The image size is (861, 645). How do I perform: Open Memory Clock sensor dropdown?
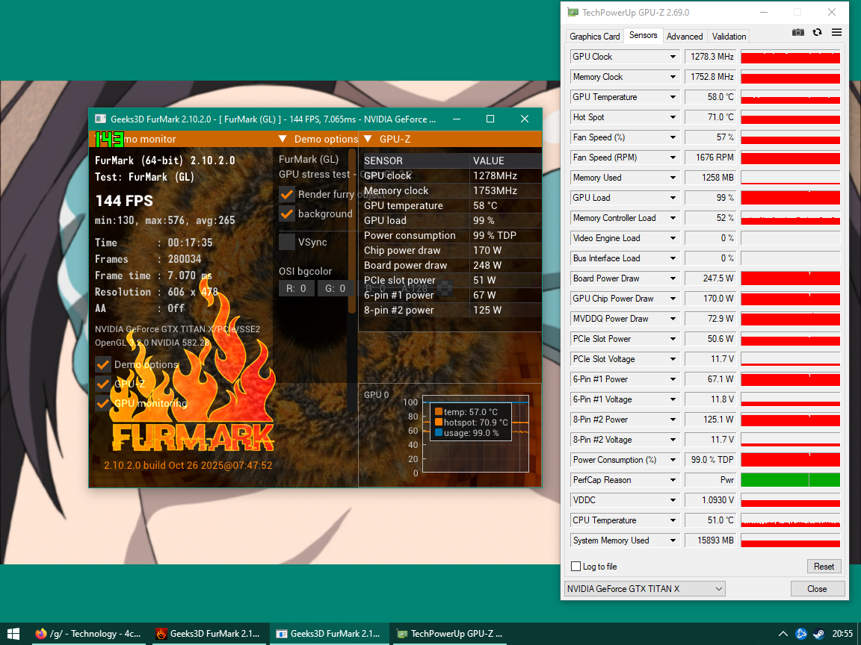(625, 77)
